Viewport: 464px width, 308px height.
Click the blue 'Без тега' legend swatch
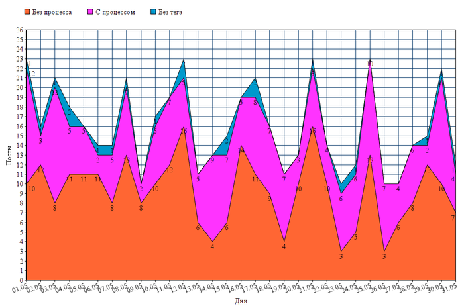click(x=154, y=12)
